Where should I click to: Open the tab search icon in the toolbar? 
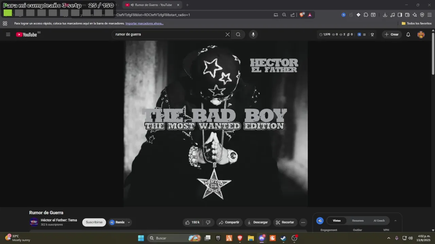[373, 15]
